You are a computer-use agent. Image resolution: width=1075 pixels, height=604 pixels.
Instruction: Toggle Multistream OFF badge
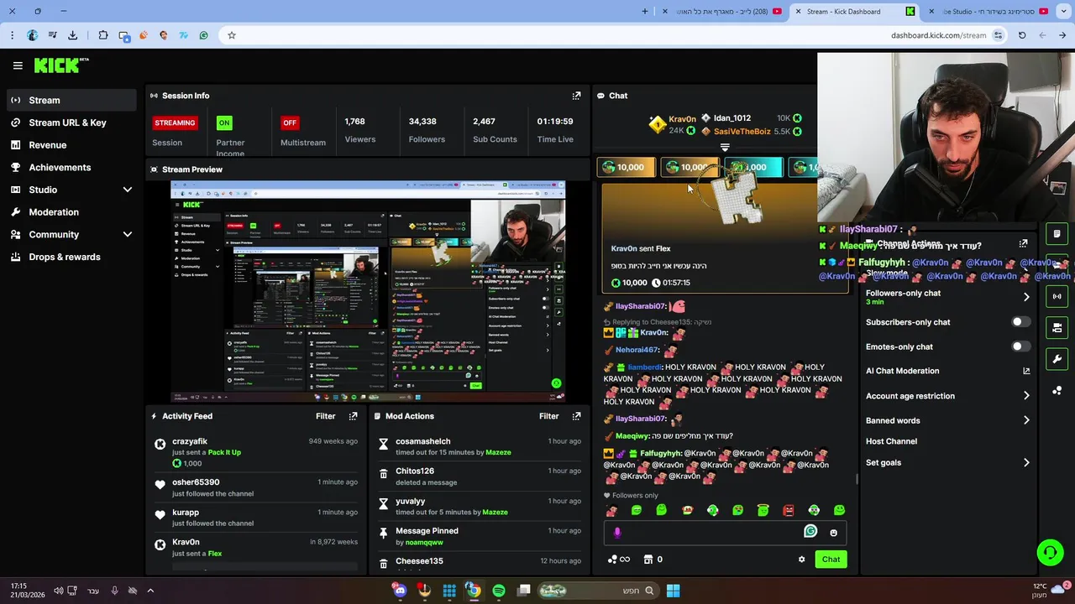pyautogui.click(x=290, y=122)
